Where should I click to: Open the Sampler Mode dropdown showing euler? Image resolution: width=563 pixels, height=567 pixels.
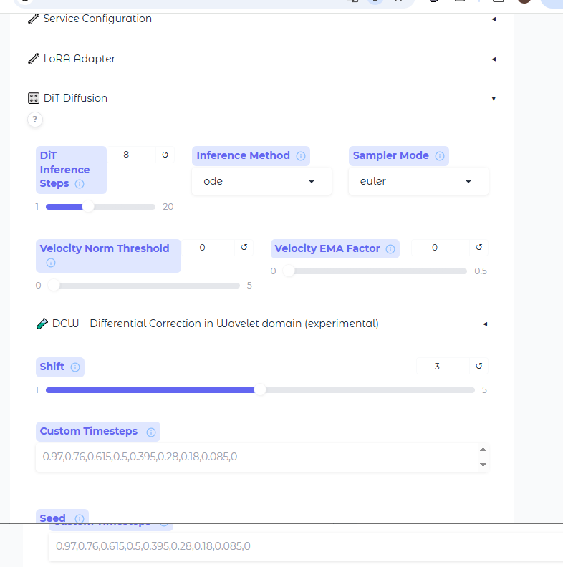(x=418, y=181)
